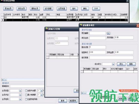Click the 会员充值 button
Image resolution: width=139 pixels, height=104 pixels.
pyautogui.click(x=62, y=9)
